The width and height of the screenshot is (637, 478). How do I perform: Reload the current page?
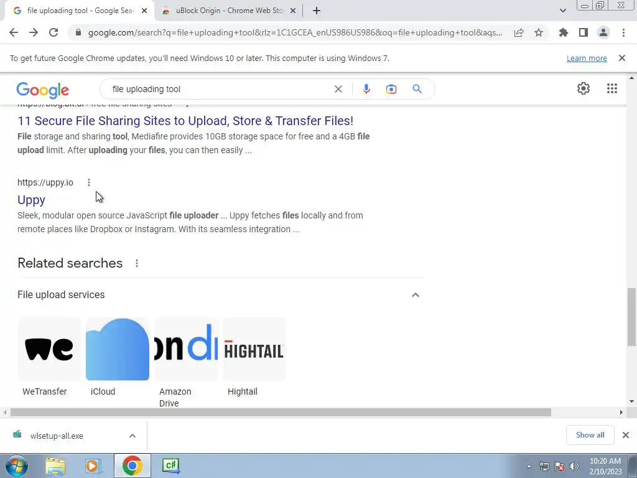[x=53, y=32]
